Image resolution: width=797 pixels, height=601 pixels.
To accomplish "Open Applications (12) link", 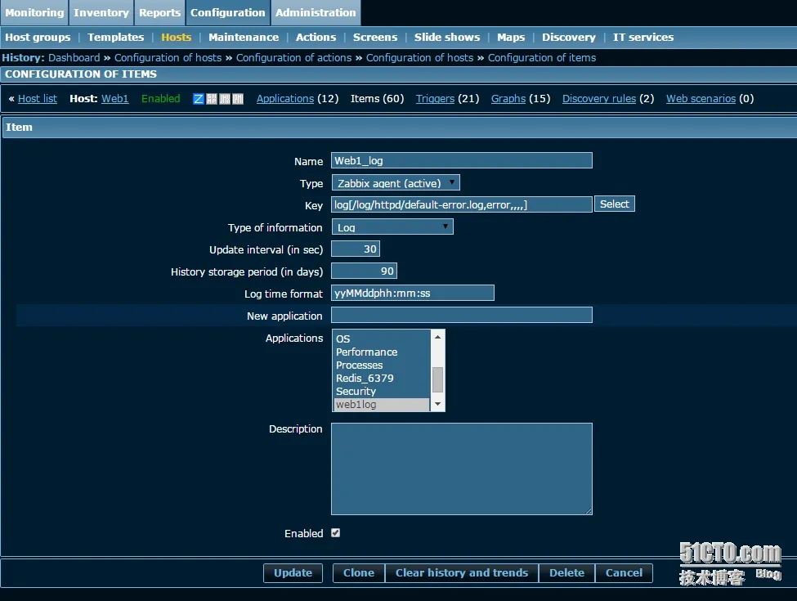I will [x=285, y=99].
